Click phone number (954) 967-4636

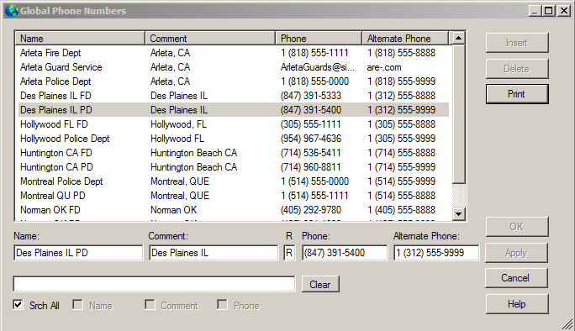[311, 139]
